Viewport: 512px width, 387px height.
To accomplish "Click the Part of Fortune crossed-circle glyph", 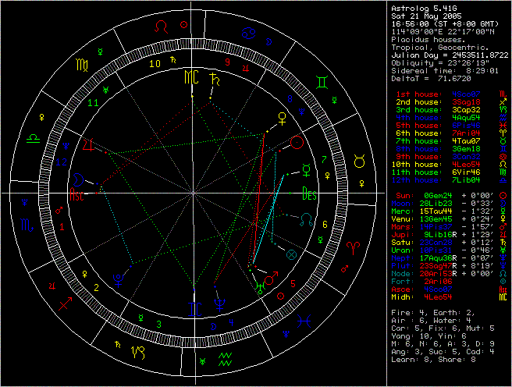I will (292, 254).
